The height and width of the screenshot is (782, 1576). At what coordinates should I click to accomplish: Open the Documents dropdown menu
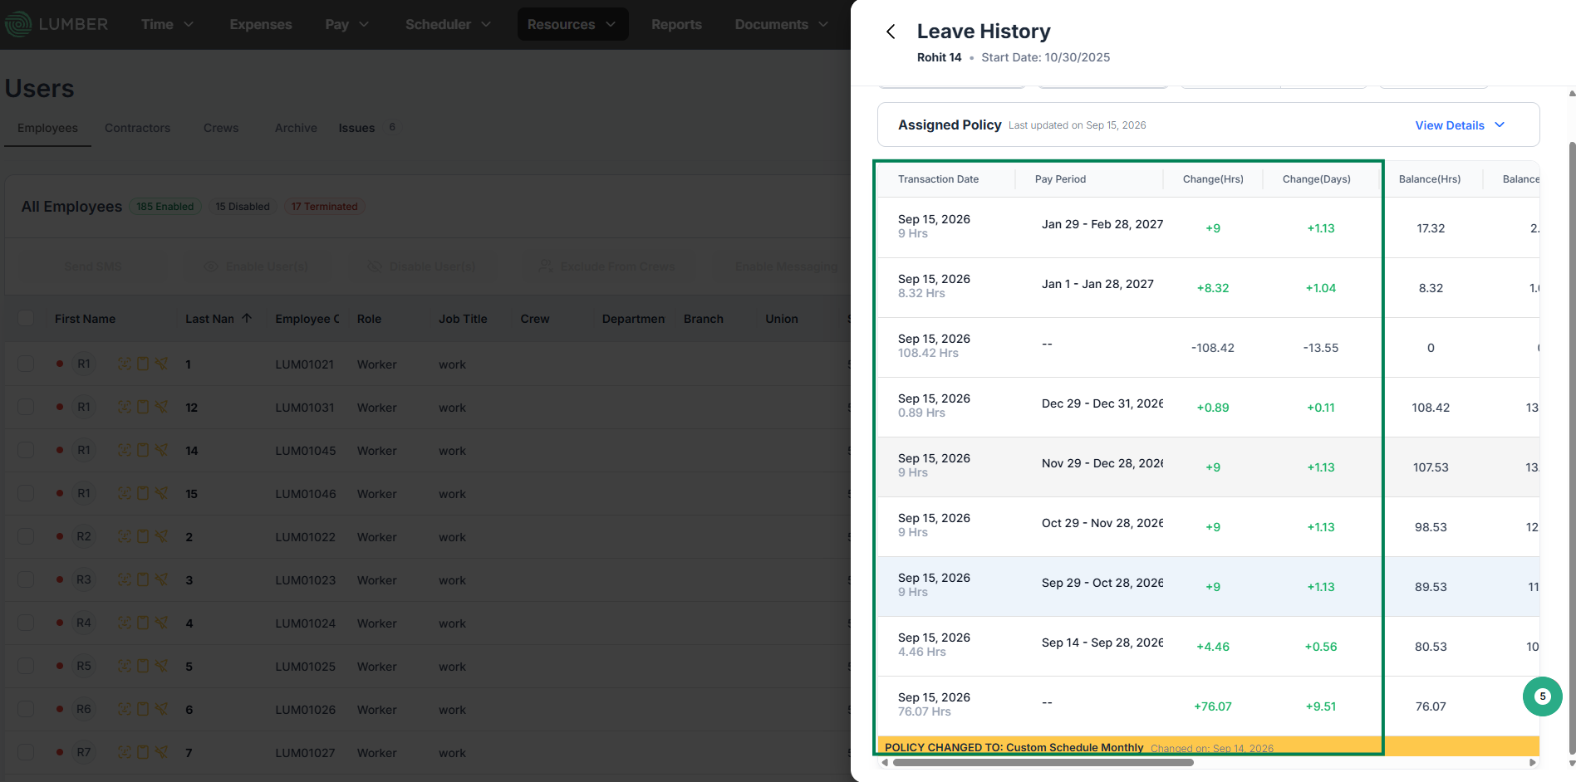click(781, 24)
